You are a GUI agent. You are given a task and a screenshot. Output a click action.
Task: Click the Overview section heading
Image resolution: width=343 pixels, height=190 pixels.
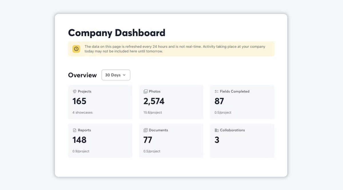click(82, 75)
